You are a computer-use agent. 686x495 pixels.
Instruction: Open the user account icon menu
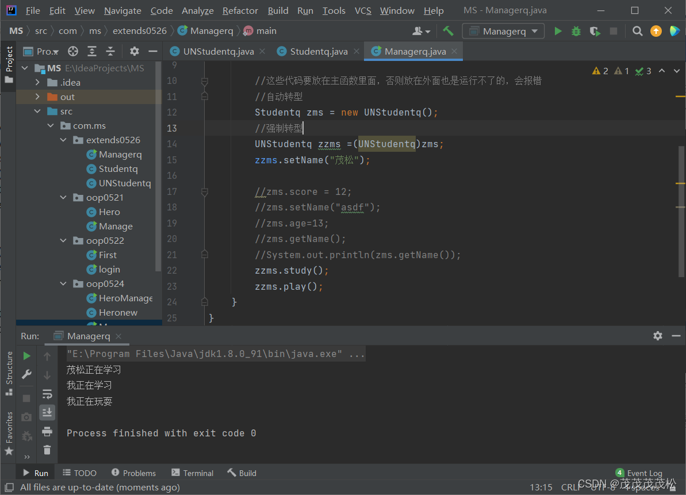[421, 31]
